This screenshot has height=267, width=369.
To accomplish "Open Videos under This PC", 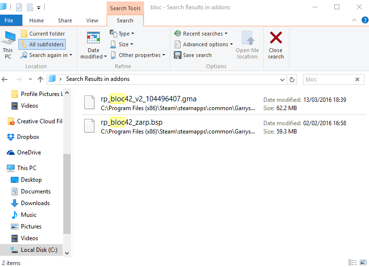I will [x=25, y=238].
